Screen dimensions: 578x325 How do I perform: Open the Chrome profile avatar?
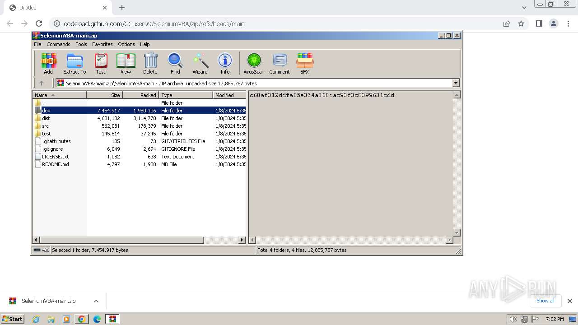click(x=553, y=23)
